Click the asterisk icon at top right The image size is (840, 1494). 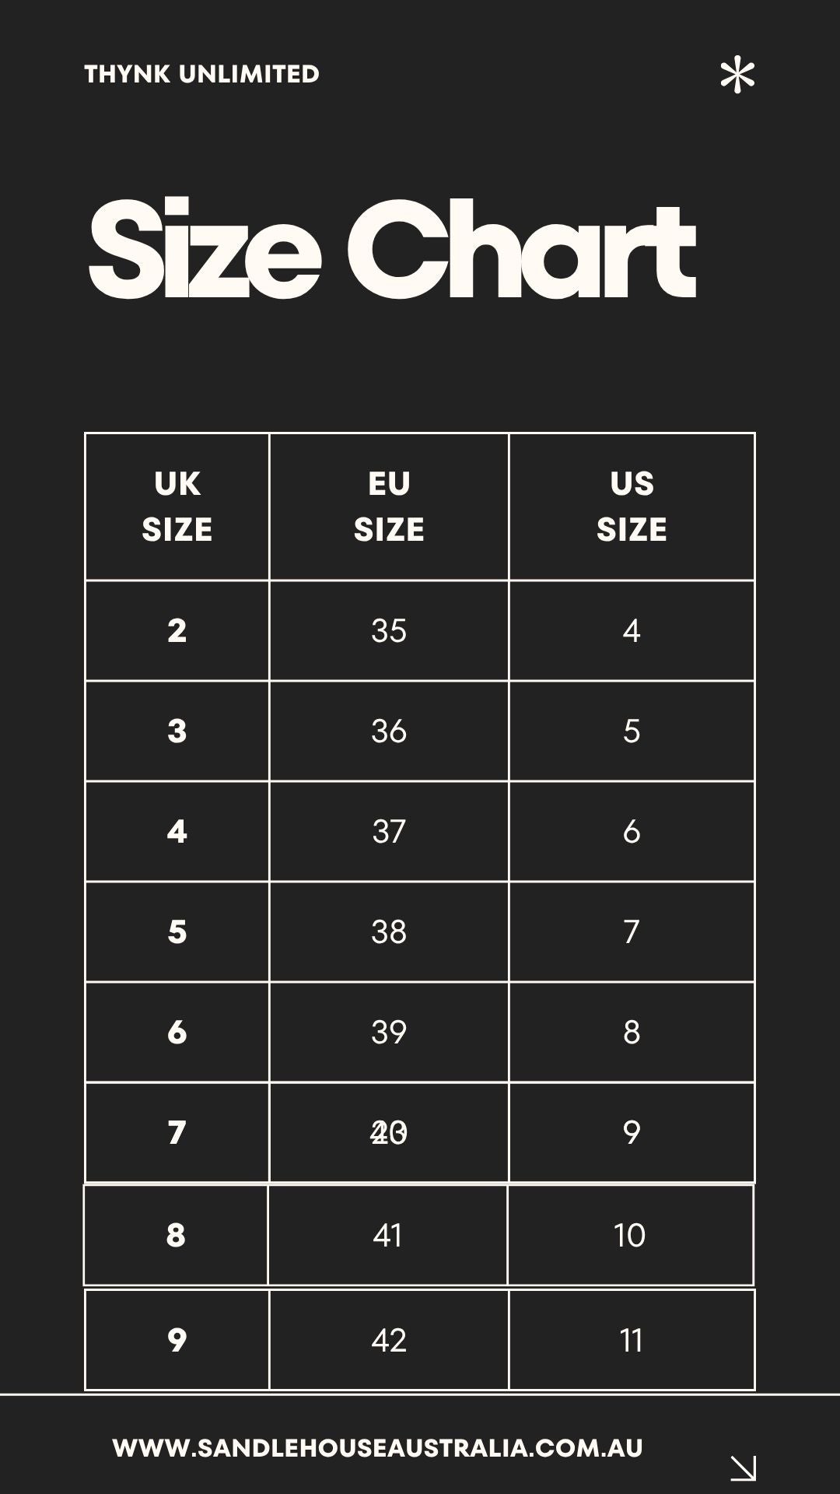[737, 76]
